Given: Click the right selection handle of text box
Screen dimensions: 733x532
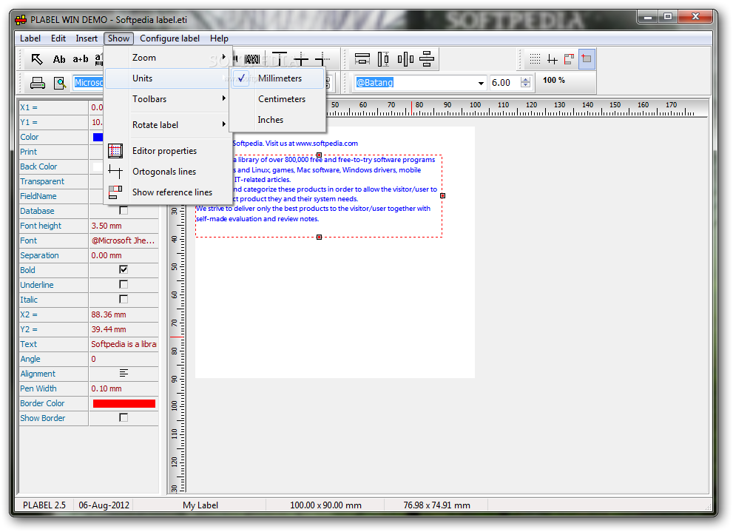Looking at the screenshot, I should [443, 195].
